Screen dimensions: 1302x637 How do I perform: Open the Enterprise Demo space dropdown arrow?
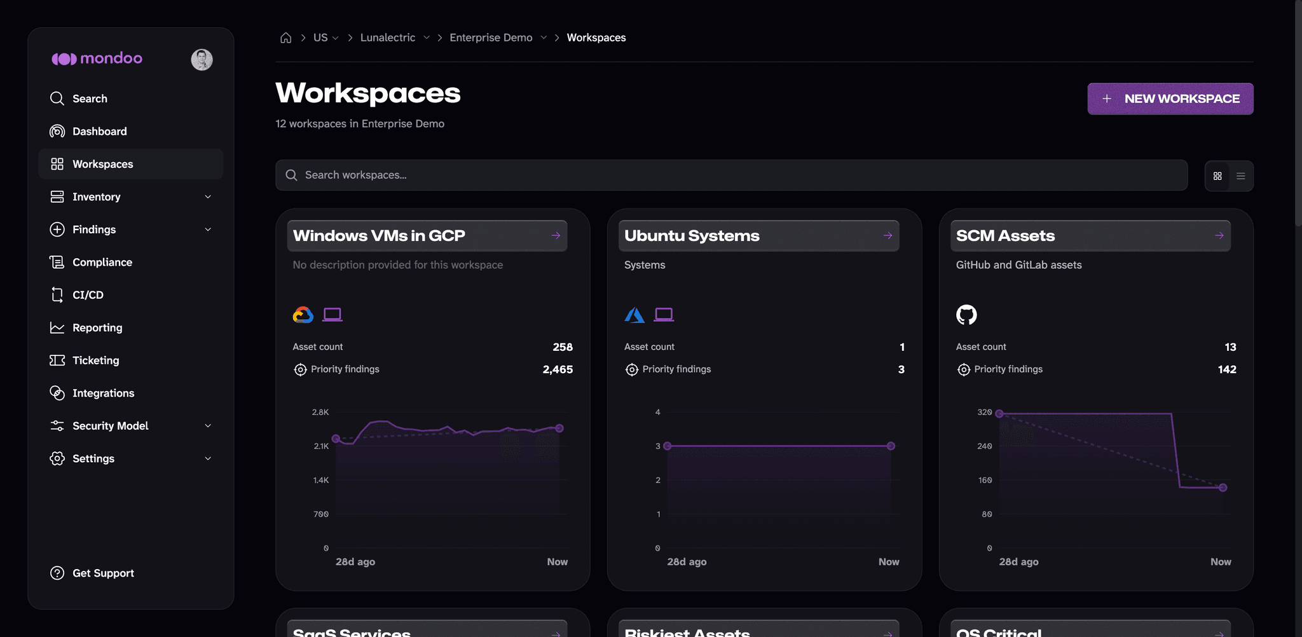point(544,38)
